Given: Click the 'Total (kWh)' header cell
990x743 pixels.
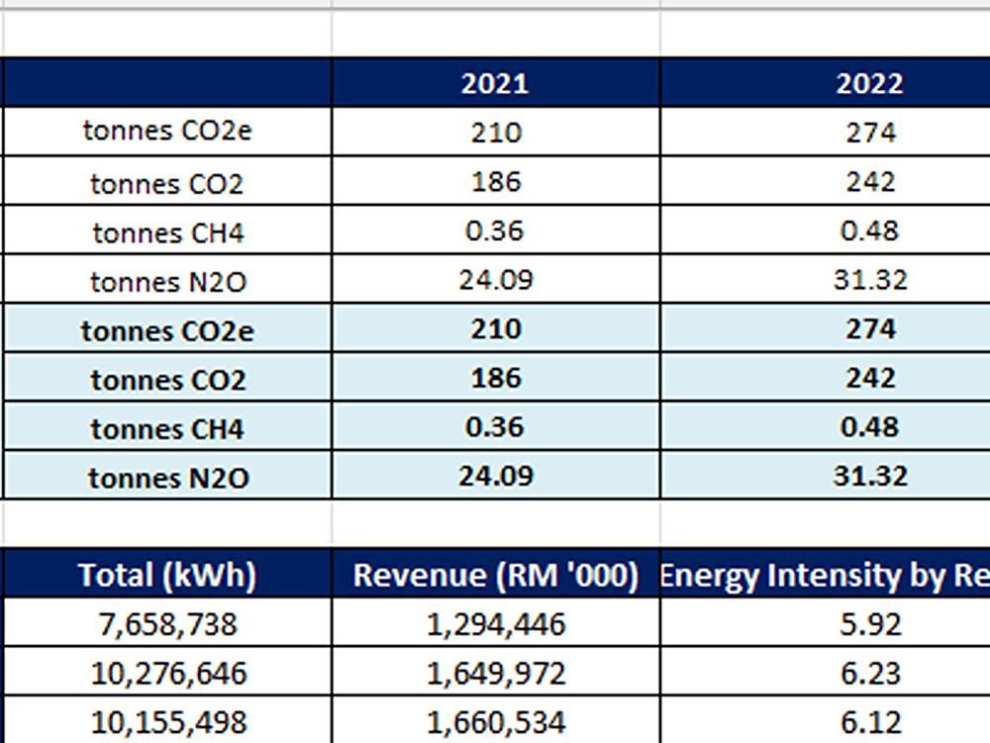Looking at the screenshot, I should pos(167,574).
